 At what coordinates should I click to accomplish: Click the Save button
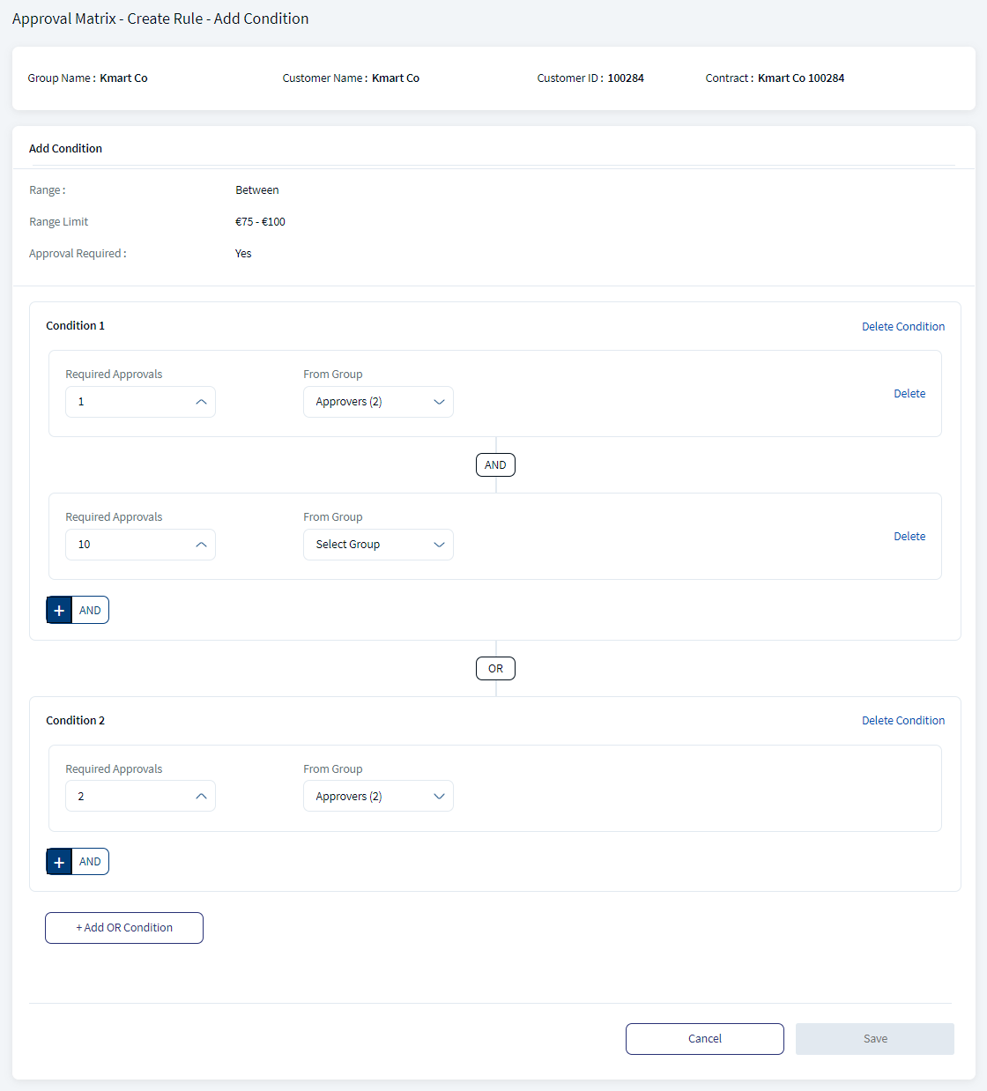[875, 1039]
